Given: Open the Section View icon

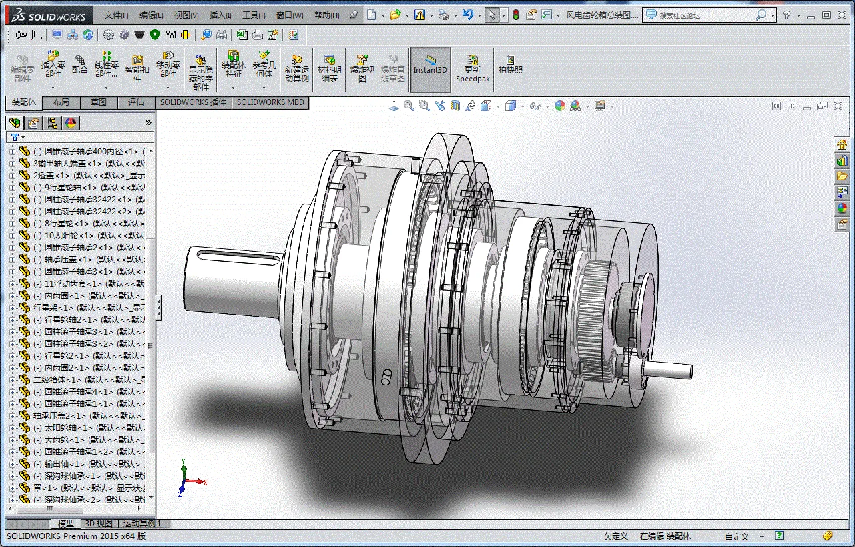Looking at the screenshot, I should (x=455, y=106).
